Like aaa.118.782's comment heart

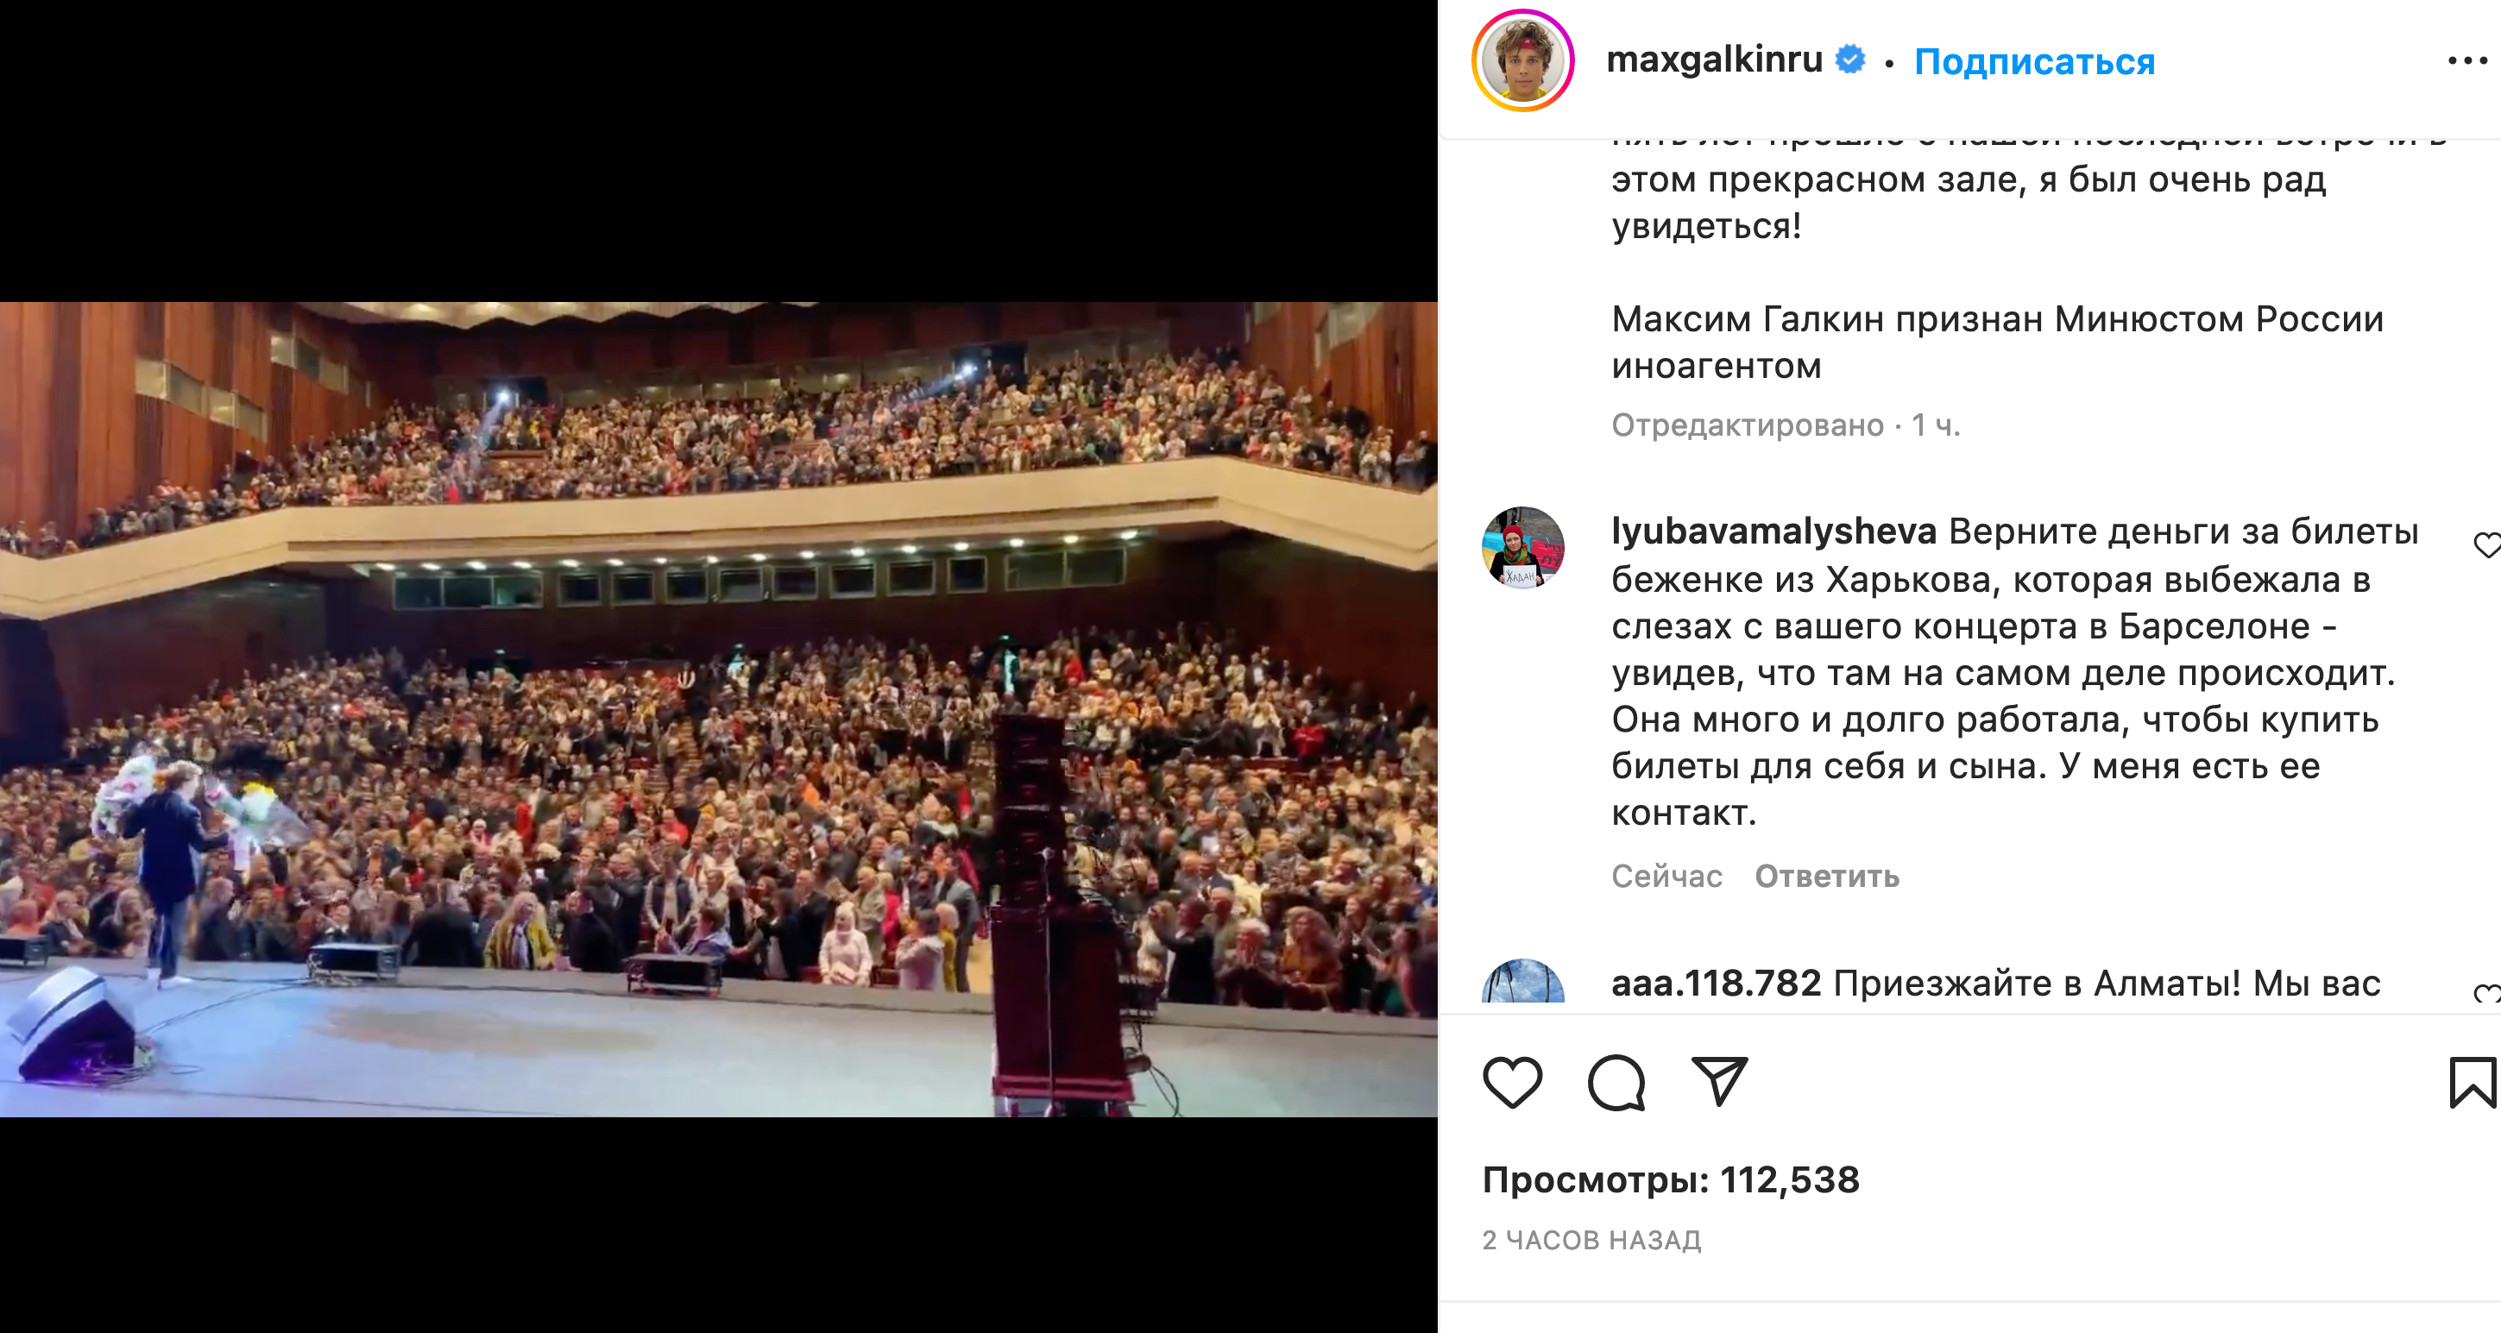point(2486,992)
